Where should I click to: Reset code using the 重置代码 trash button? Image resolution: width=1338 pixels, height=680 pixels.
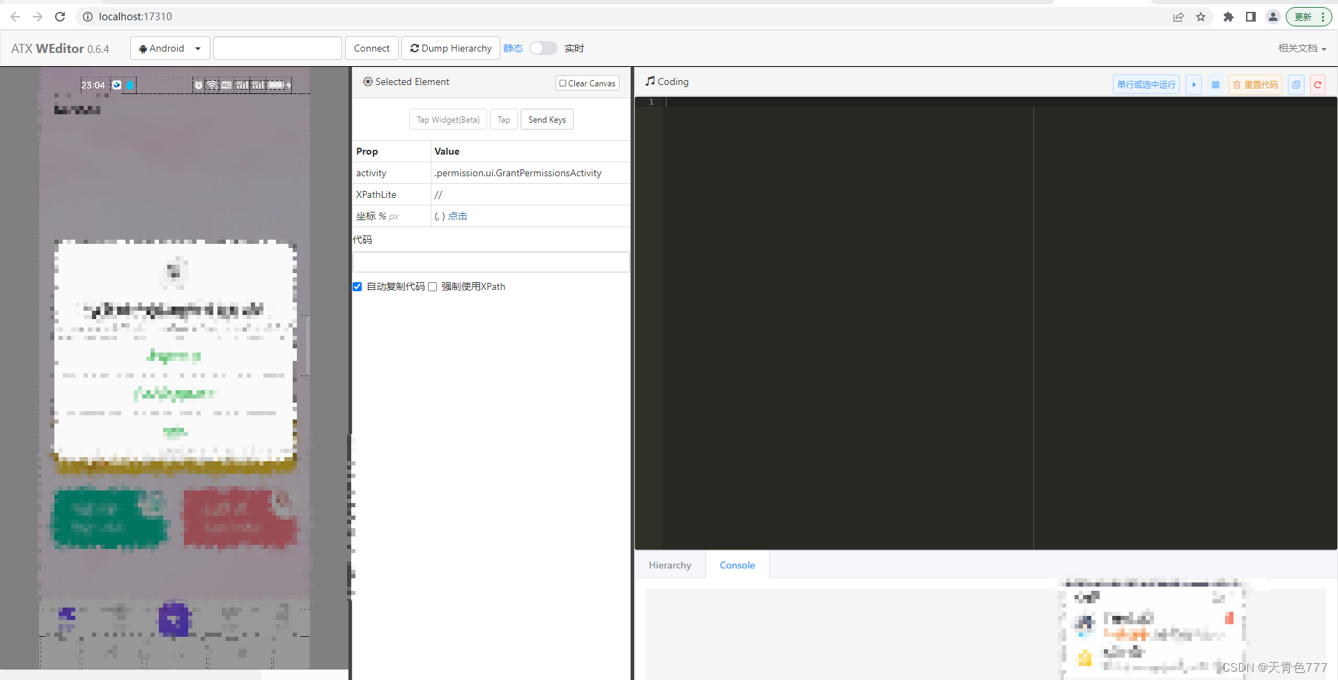tap(1255, 84)
